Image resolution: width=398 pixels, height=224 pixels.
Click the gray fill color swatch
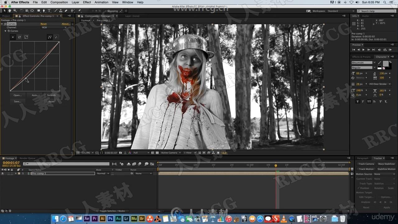pyautogui.click(x=386, y=63)
